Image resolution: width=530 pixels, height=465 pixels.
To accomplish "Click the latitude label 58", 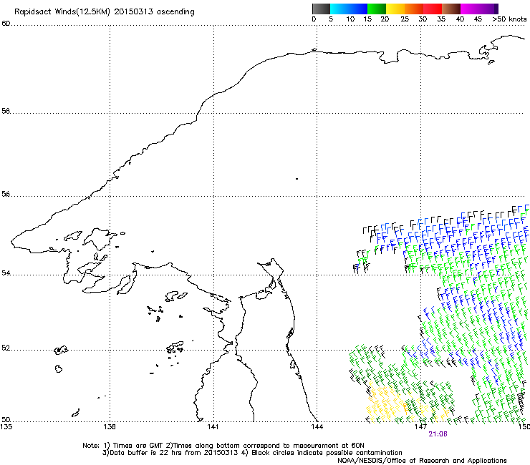I will [6, 111].
